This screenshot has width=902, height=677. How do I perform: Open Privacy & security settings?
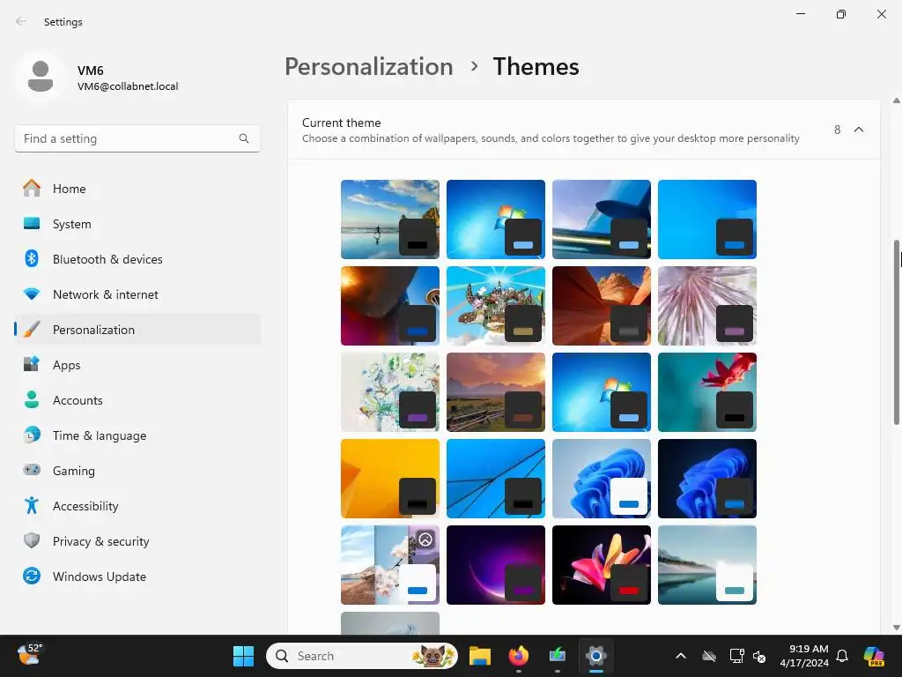137,541
